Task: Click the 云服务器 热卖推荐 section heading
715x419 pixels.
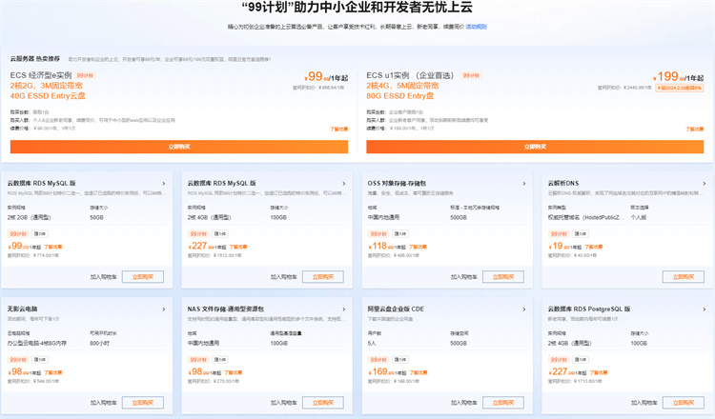Action: 34,59
